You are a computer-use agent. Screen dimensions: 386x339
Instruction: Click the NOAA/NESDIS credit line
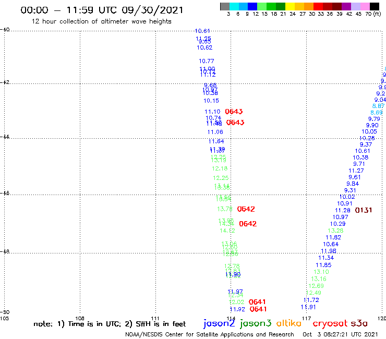click(x=210, y=334)
